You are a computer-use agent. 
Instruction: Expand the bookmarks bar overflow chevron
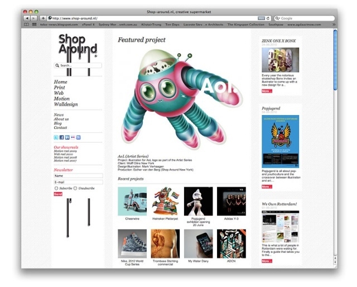pyautogui.click(x=334, y=25)
